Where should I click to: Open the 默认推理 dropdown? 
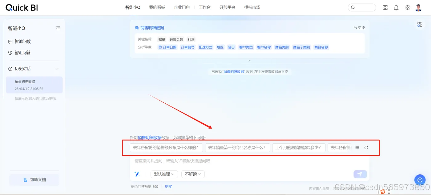[164, 174]
